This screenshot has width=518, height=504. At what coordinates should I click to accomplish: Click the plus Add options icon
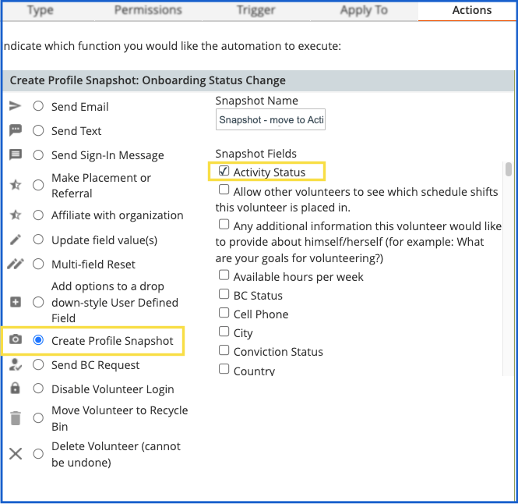15,302
